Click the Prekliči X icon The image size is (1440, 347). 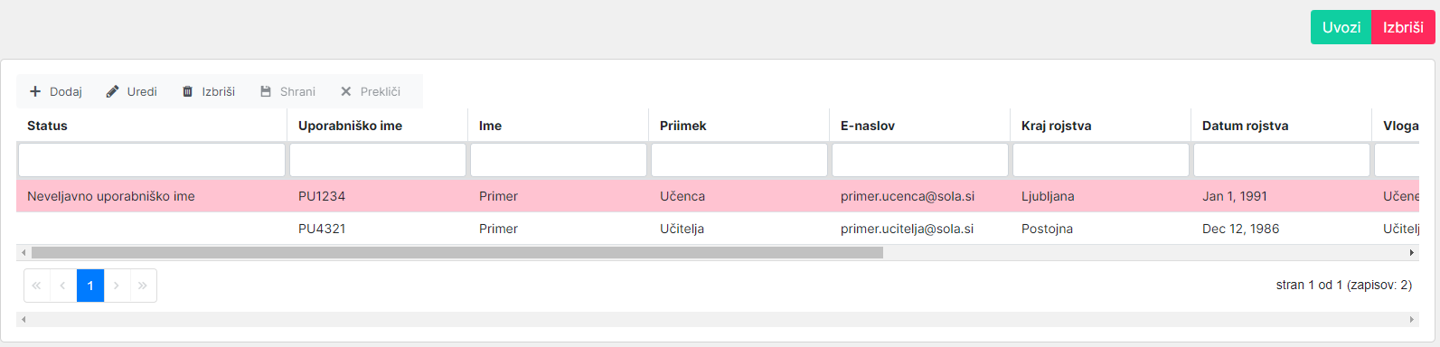click(x=345, y=91)
